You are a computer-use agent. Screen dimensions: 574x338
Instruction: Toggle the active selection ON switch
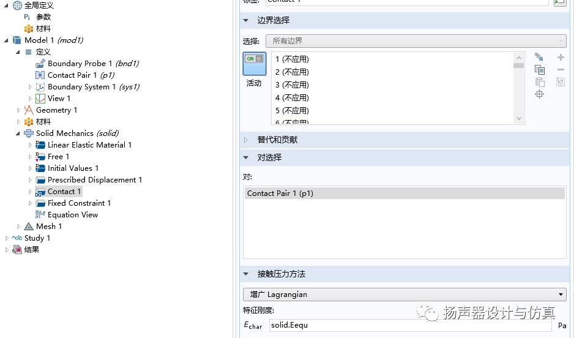254,64
